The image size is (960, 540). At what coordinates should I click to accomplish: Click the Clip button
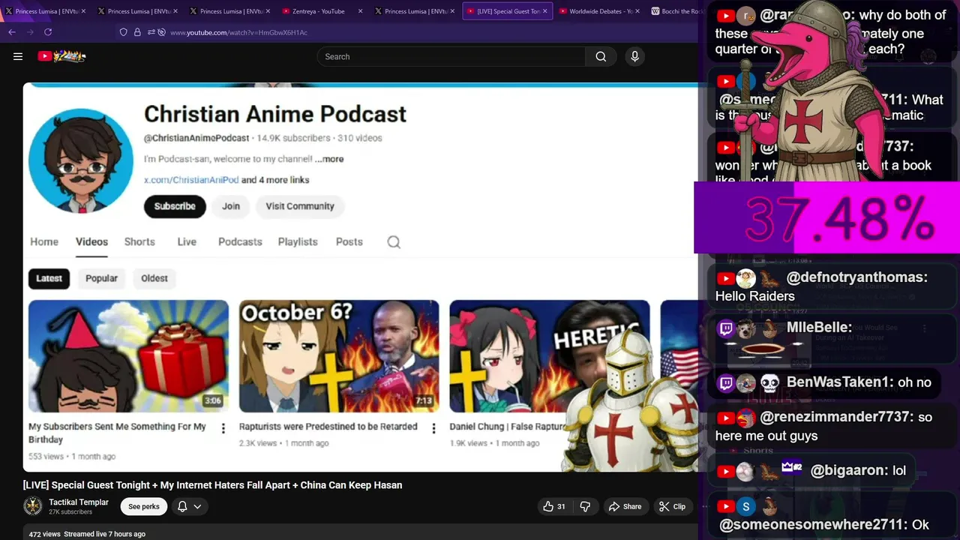(x=673, y=506)
